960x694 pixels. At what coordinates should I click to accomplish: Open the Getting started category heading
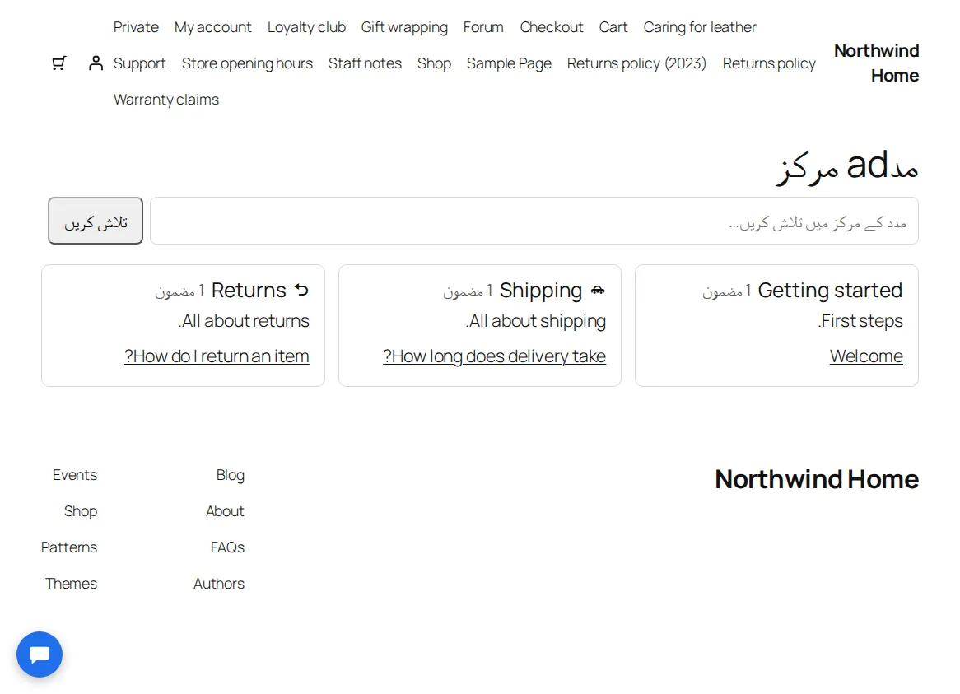[830, 290]
